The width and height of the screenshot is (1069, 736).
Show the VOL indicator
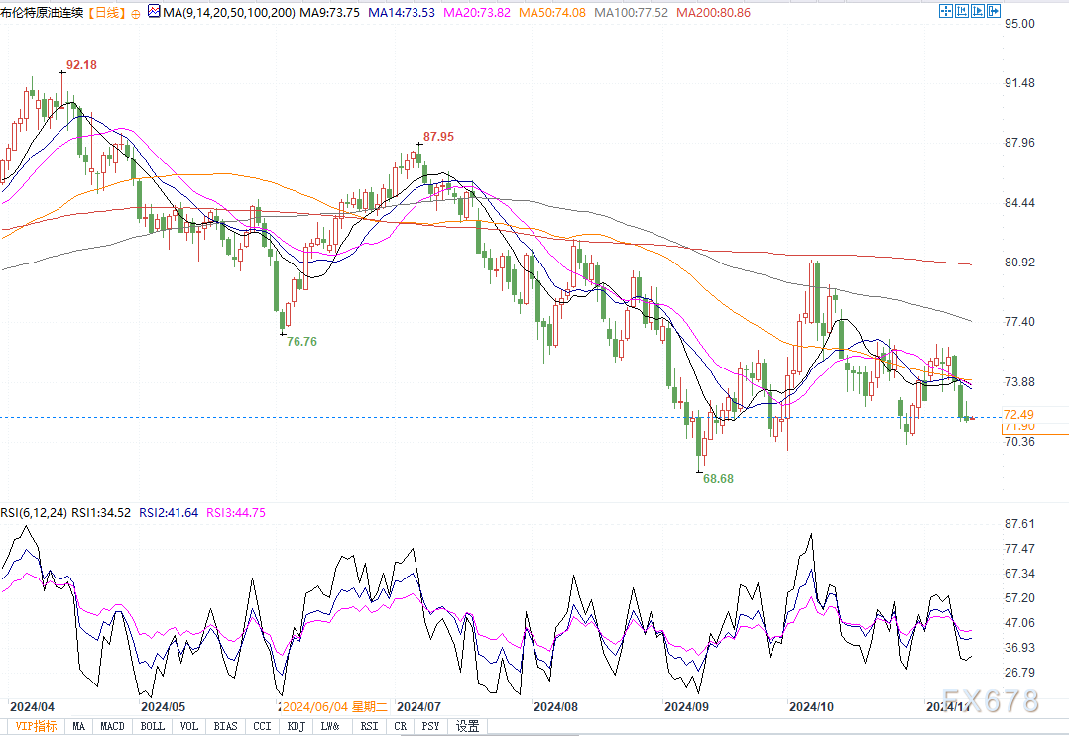(x=188, y=726)
